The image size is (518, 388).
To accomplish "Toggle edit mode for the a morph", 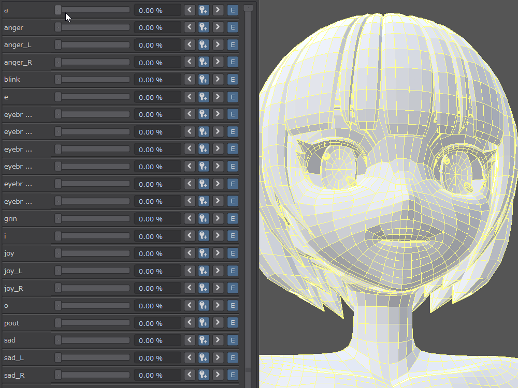I will (x=233, y=10).
